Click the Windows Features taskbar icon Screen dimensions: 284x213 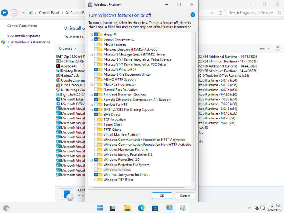tap(183, 208)
